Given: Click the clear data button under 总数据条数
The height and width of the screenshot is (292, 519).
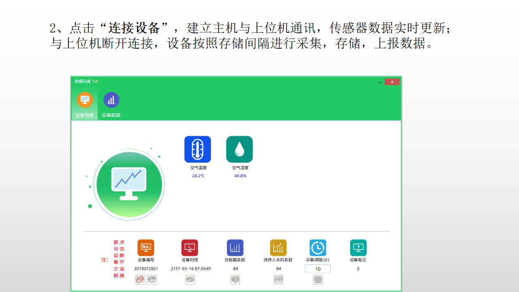Looking at the screenshot, I should tap(235, 279).
